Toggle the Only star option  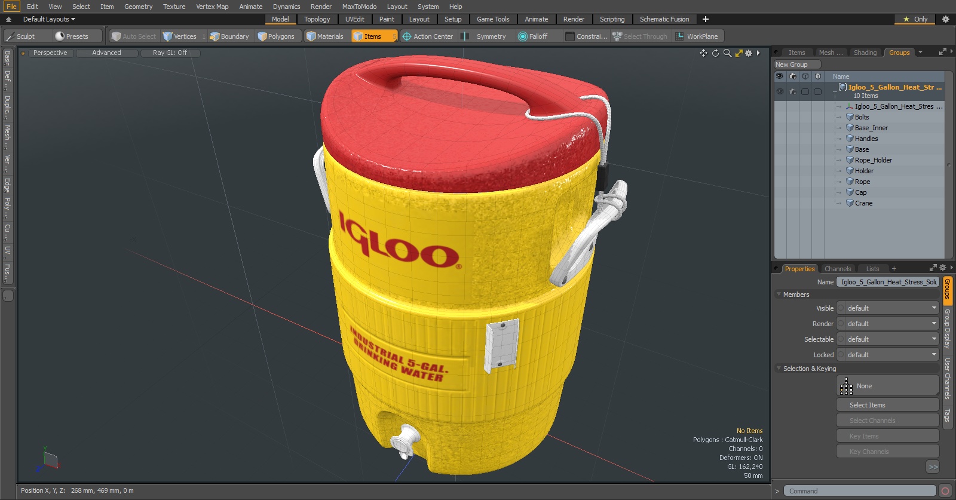tap(915, 19)
